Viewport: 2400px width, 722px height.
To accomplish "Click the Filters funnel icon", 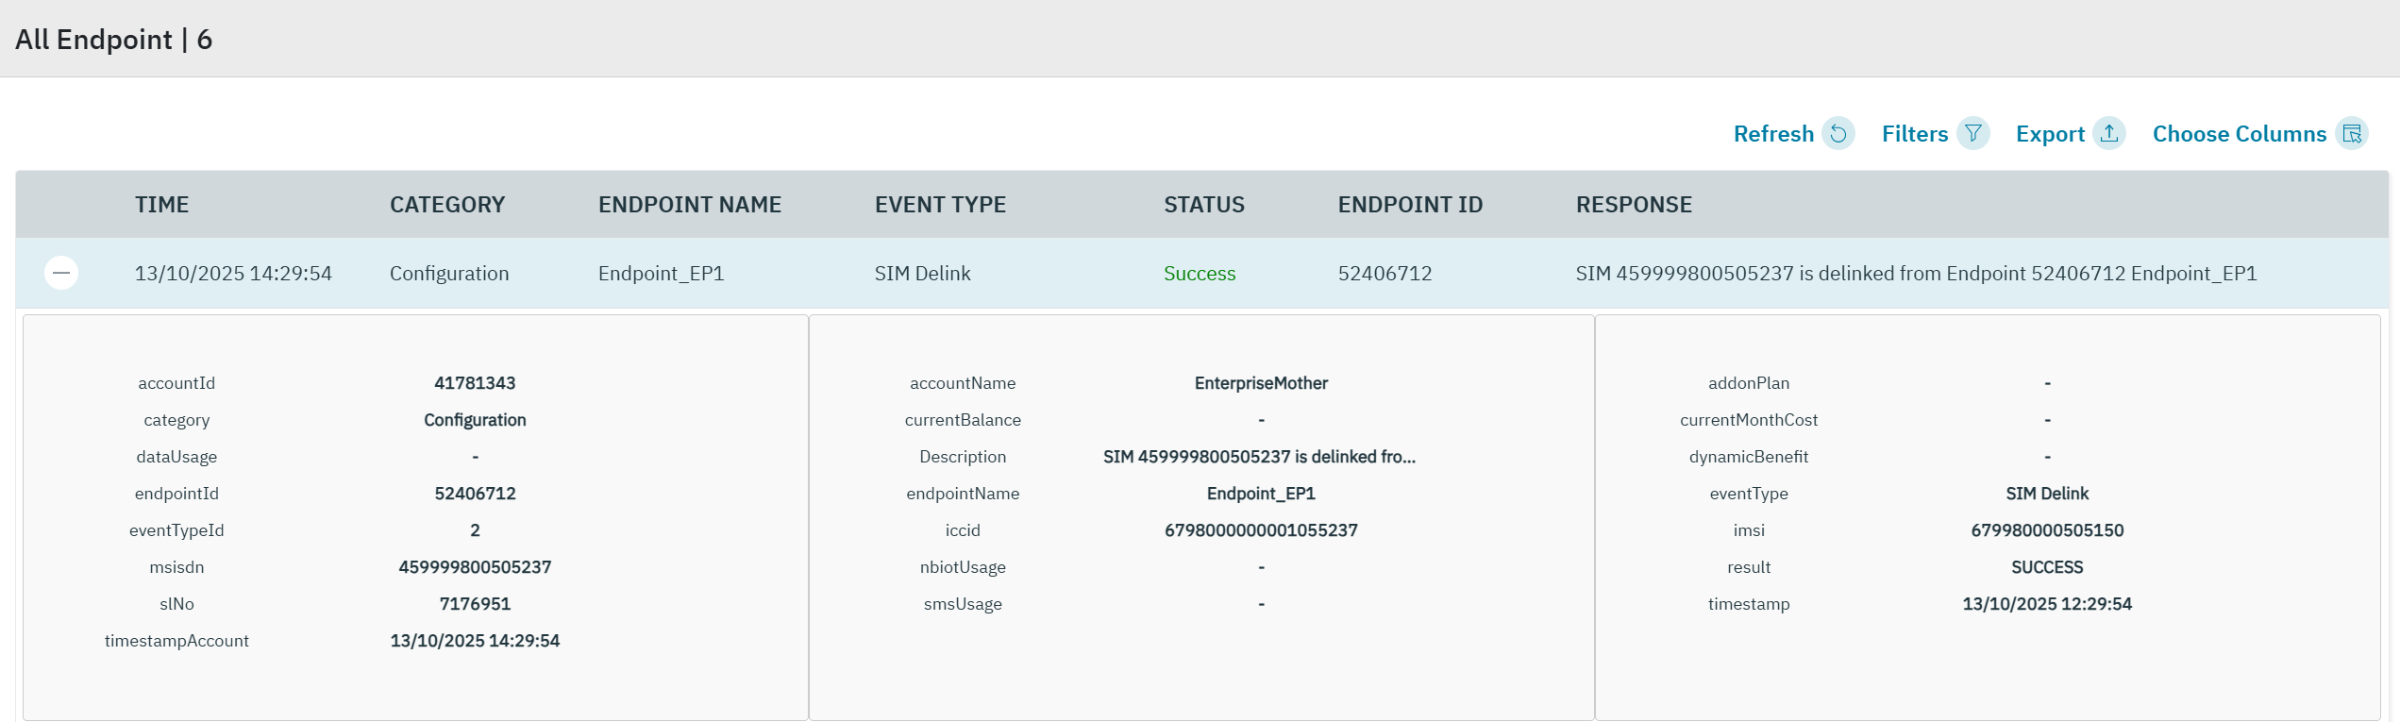I will pos(1972,134).
